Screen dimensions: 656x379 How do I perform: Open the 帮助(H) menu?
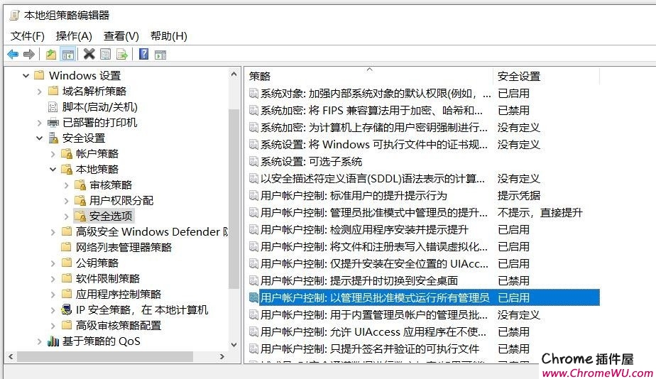[168, 36]
